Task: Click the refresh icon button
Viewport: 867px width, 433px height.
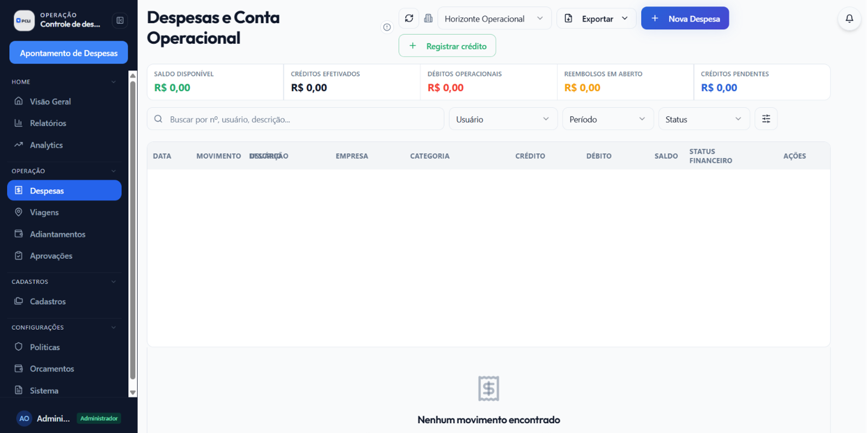Action: click(x=409, y=18)
